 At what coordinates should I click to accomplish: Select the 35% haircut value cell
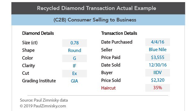pos(158,88)
